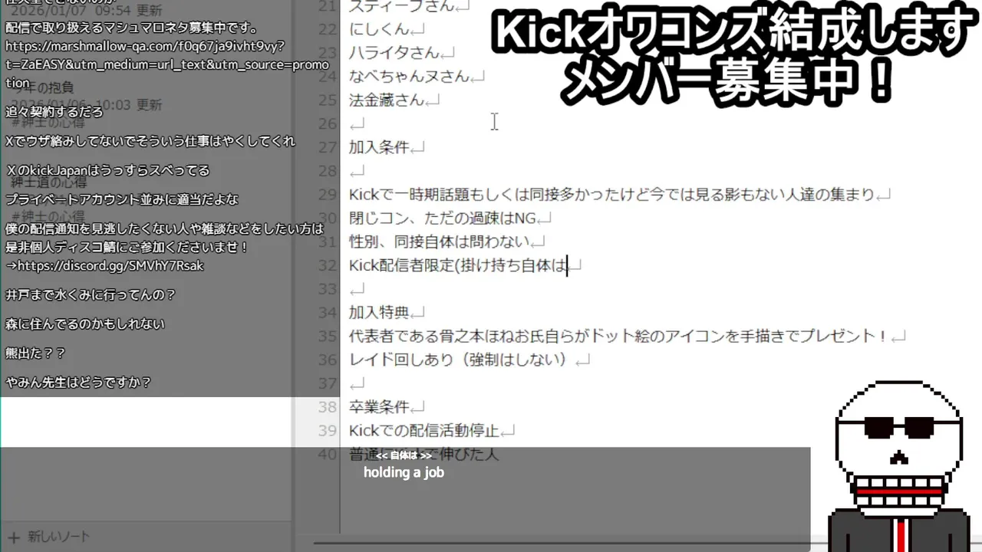
Task: Click line number 26 in the gutter
Action: click(x=328, y=123)
